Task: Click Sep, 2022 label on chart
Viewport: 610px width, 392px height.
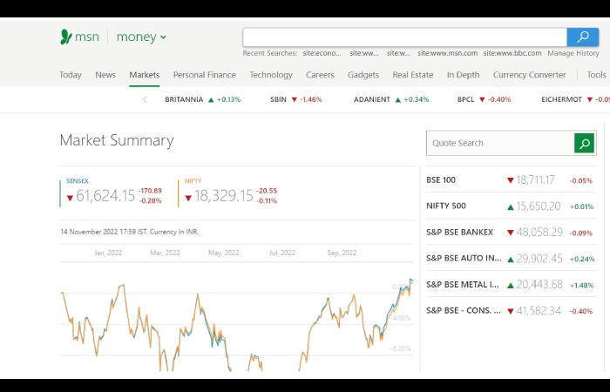Action: (x=342, y=253)
